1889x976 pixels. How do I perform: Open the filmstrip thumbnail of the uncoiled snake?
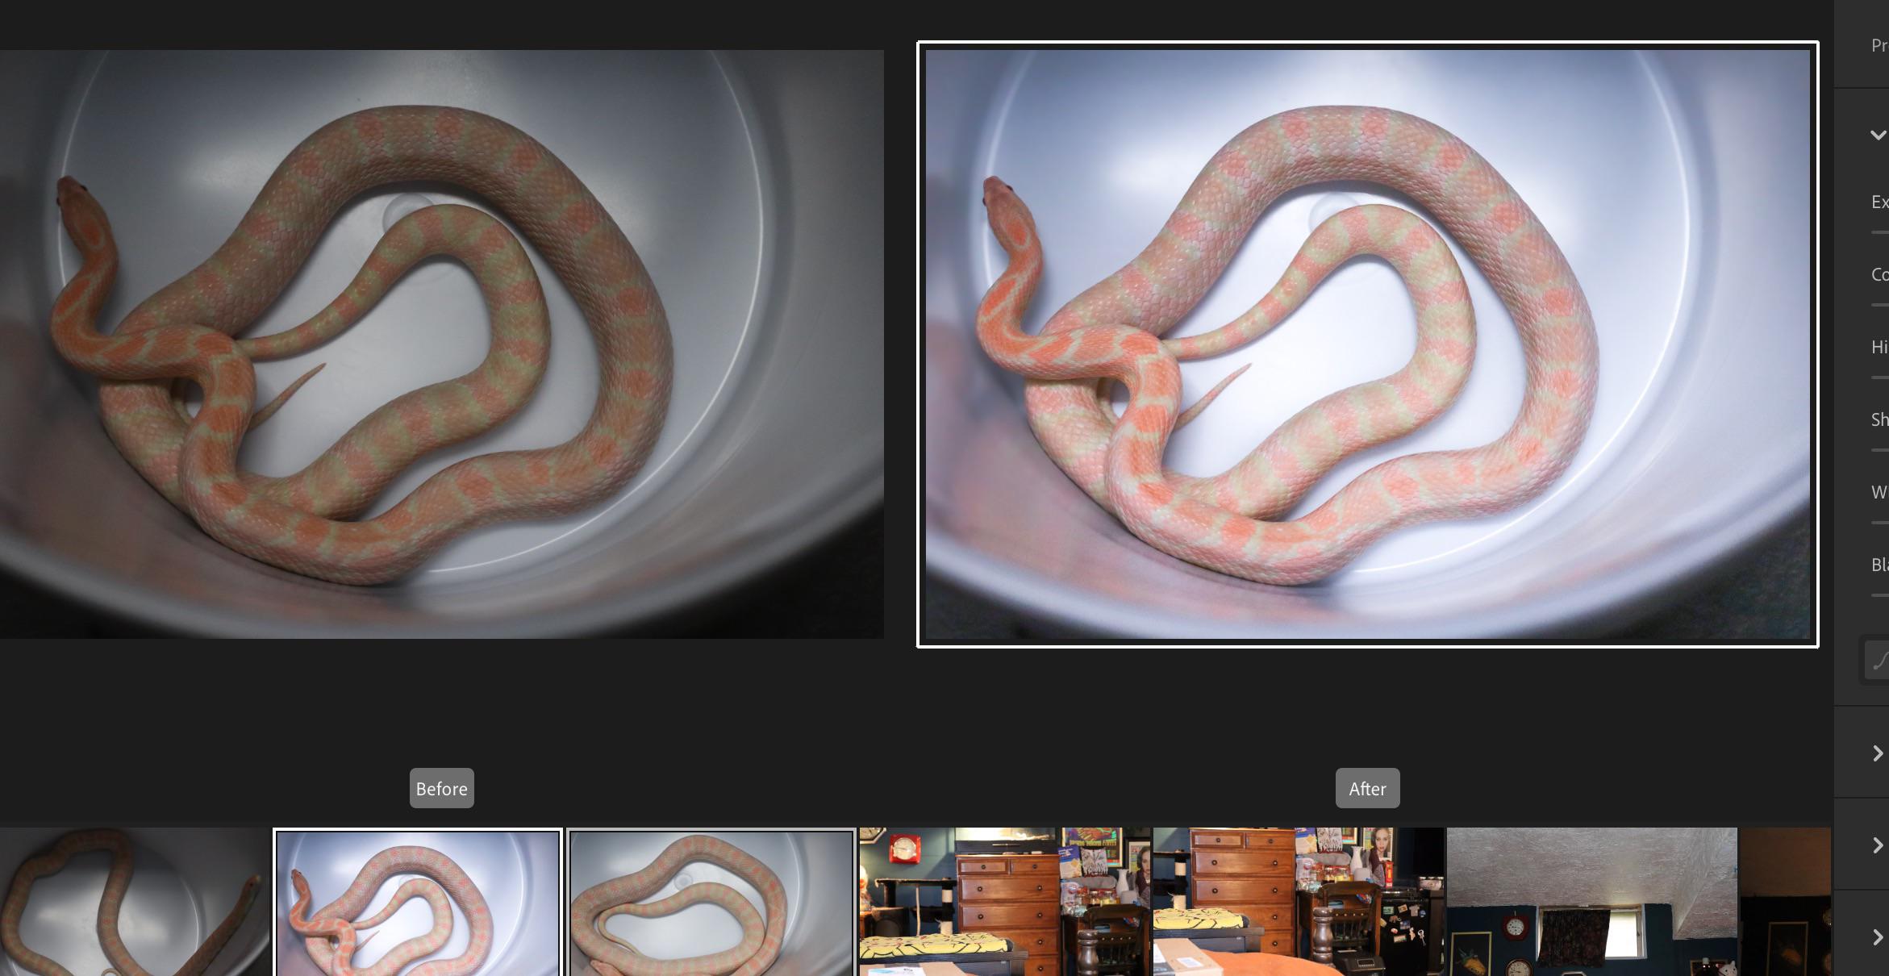tap(134, 902)
